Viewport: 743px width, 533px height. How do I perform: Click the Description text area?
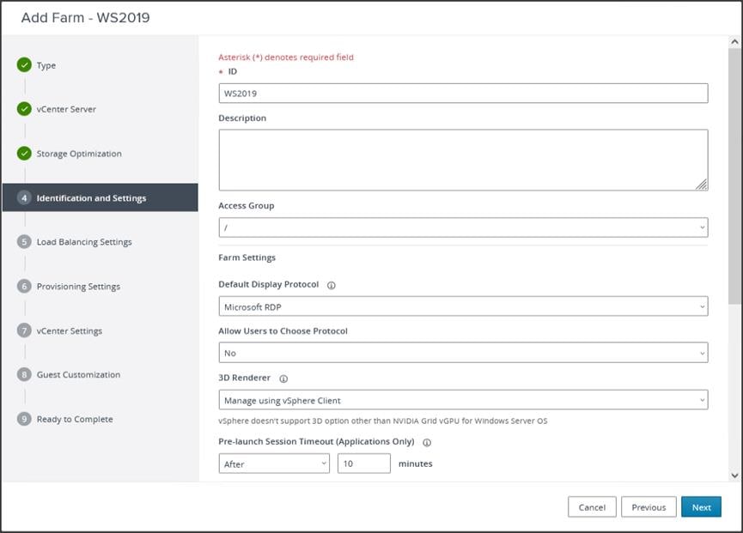point(463,160)
